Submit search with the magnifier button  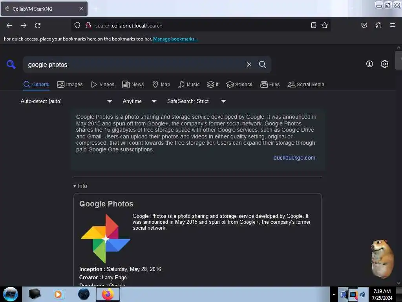(262, 64)
